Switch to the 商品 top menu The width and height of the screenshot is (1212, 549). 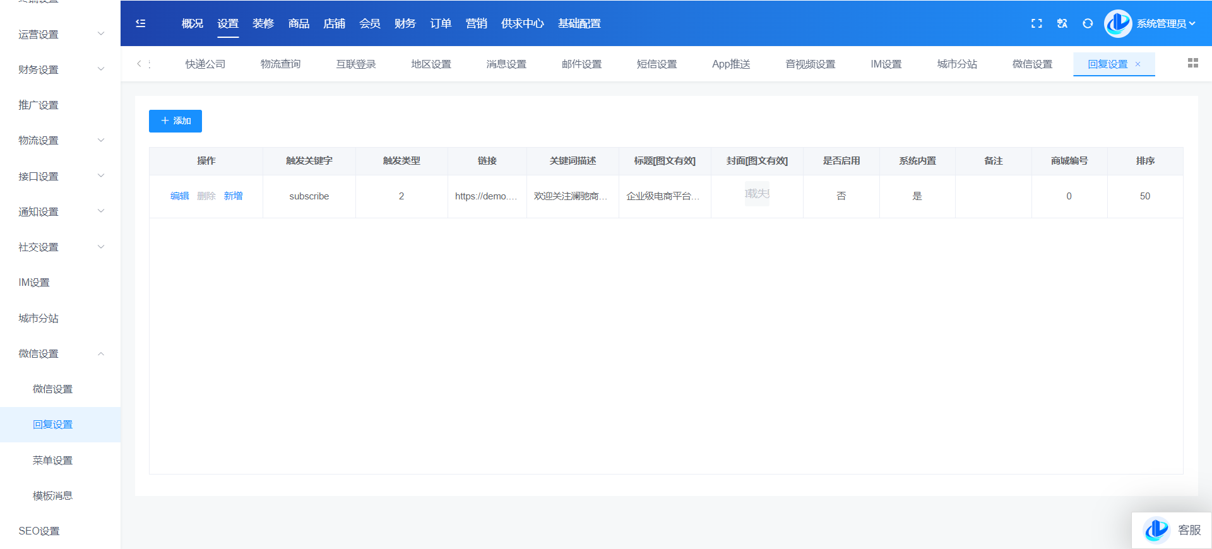tap(299, 23)
